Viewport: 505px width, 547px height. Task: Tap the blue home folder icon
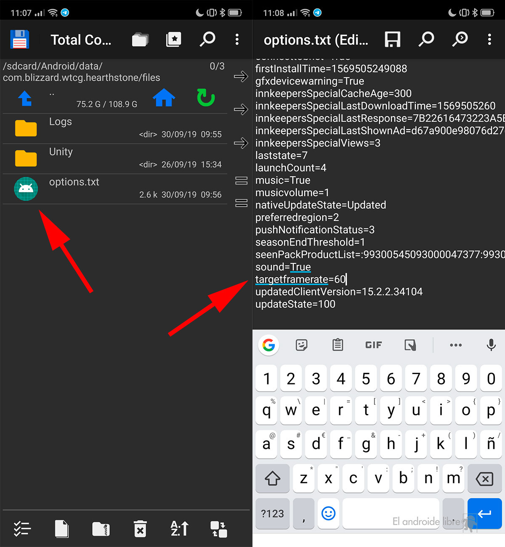click(x=164, y=98)
